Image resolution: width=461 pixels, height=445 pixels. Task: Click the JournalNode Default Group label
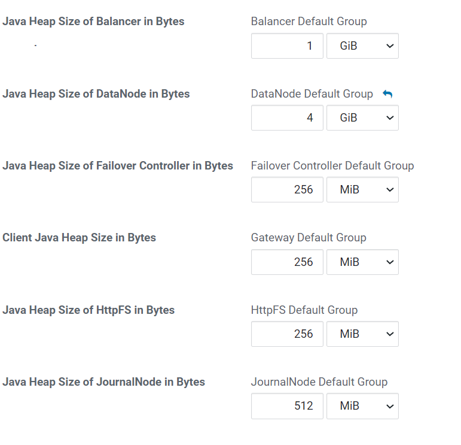click(x=319, y=382)
